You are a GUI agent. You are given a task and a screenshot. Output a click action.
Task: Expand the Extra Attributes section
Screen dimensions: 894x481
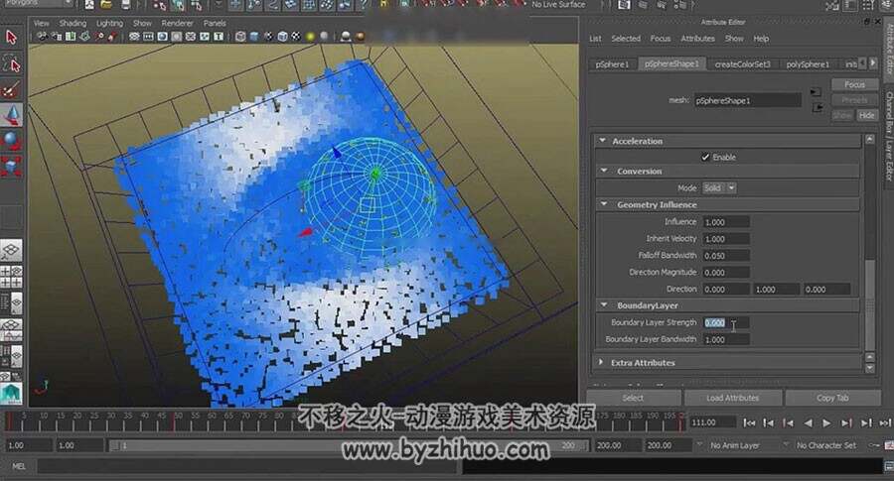(601, 363)
